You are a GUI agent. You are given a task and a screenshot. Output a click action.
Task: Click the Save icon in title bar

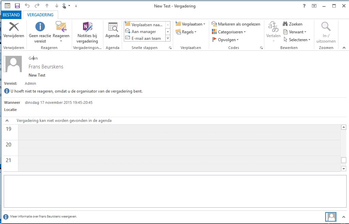click(x=17, y=6)
